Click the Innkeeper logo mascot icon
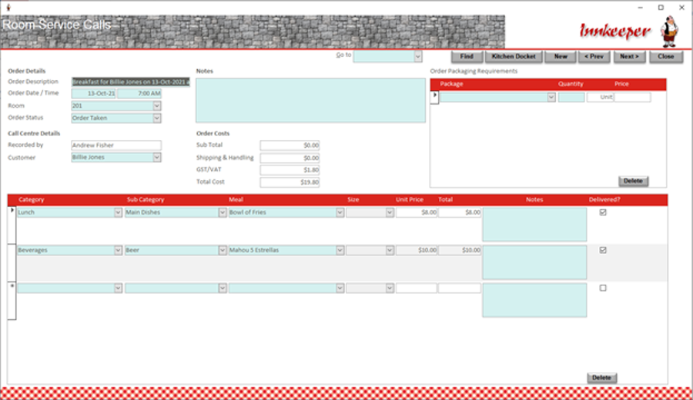The height and width of the screenshot is (400, 693). (670, 32)
